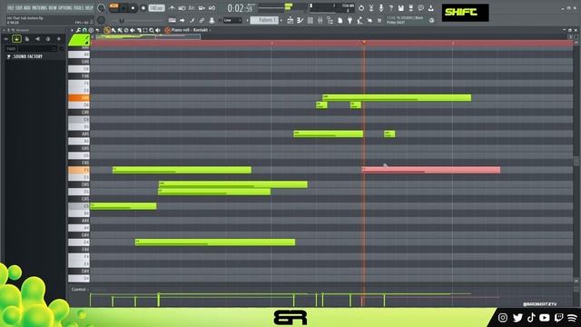Image resolution: width=581 pixels, height=327 pixels.
Task: Open the ADD menu
Action: point(27,7)
